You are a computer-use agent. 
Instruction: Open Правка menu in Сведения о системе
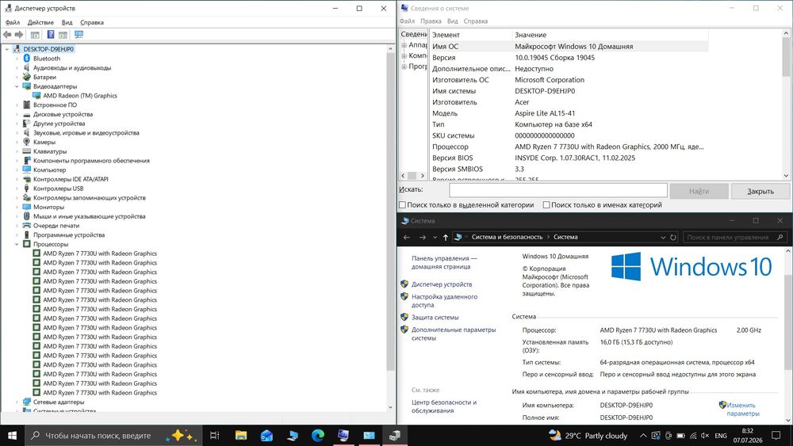(x=431, y=21)
